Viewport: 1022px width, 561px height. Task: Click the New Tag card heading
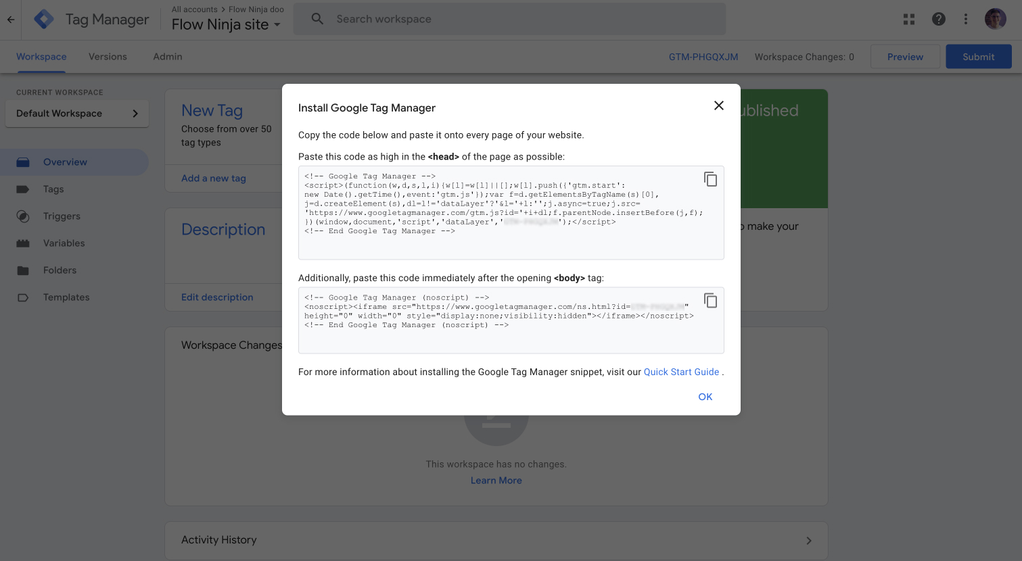point(212,110)
